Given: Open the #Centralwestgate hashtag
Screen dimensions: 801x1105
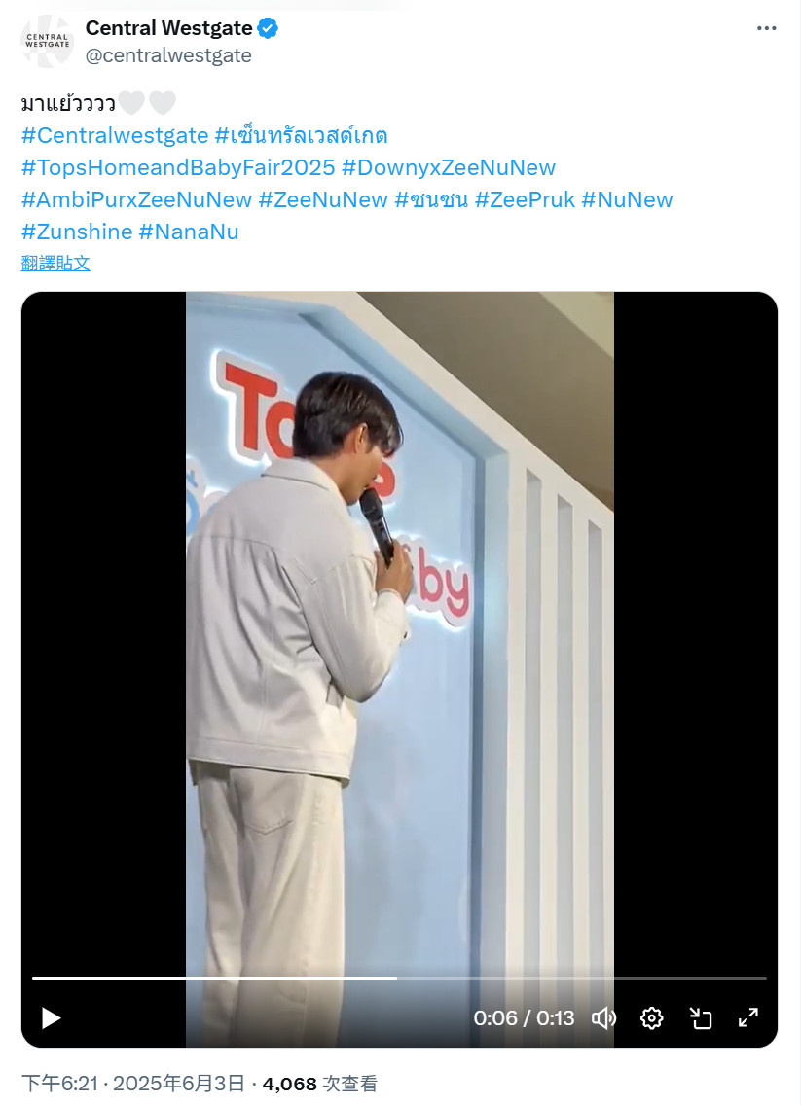Looking at the screenshot, I should [115, 135].
